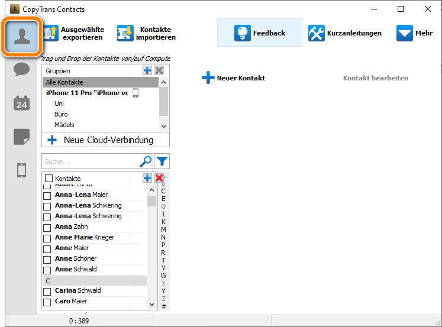Screen dimensions: 442x327
Task: Expand the Mehr menu
Action: 414,33
